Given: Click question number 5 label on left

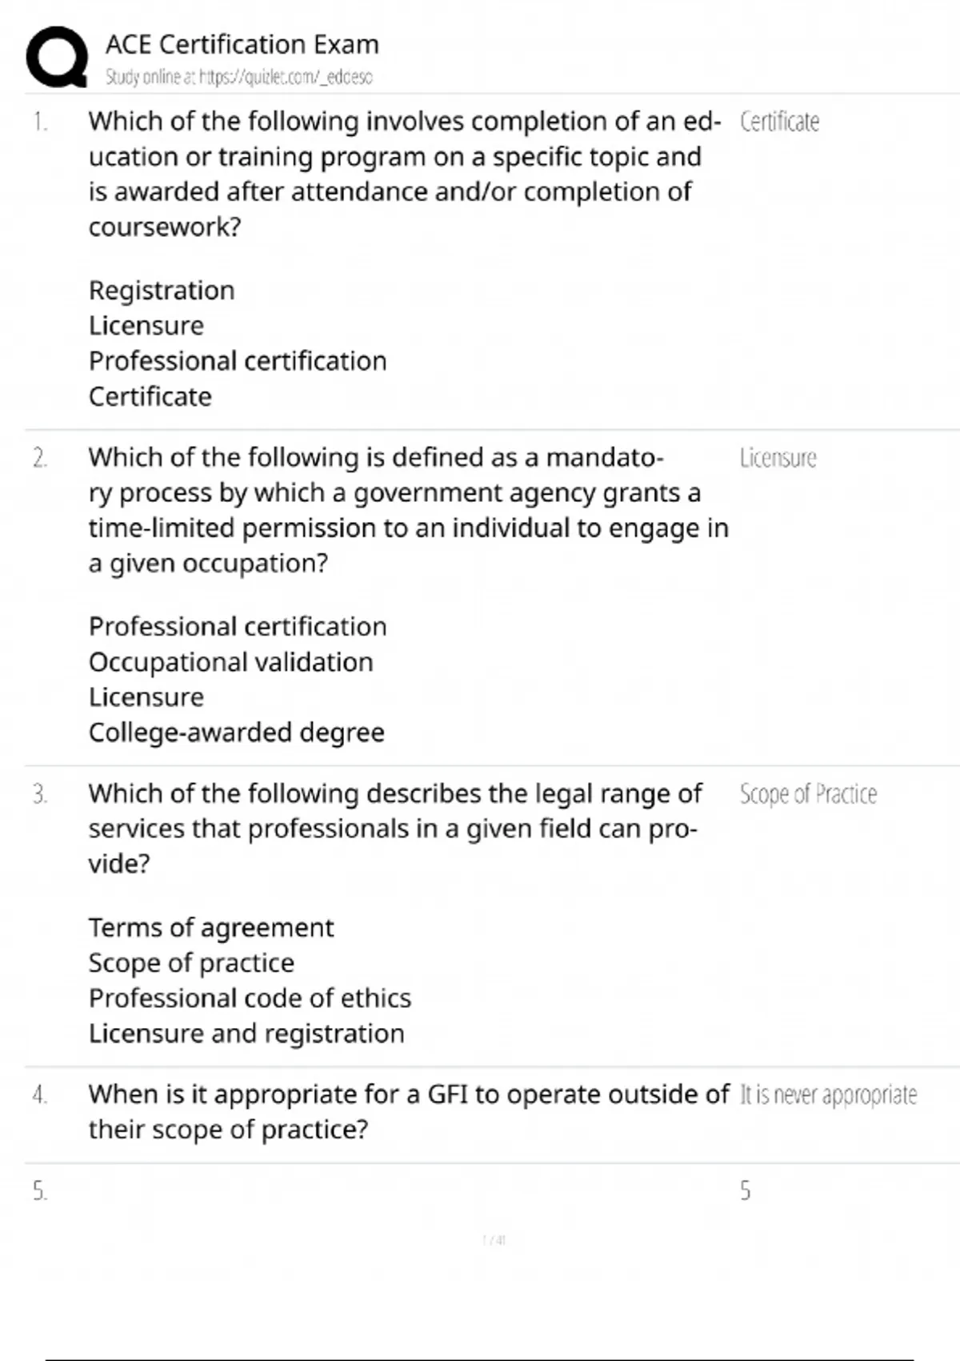Looking at the screenshot, I should [40, 1191].
